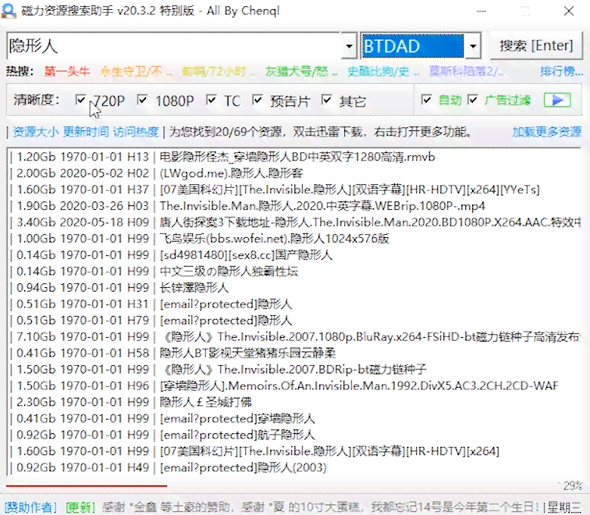Select result (LWgod.me).隐形人.隐形客
The image size is (590, 515).
click(294, 173)
